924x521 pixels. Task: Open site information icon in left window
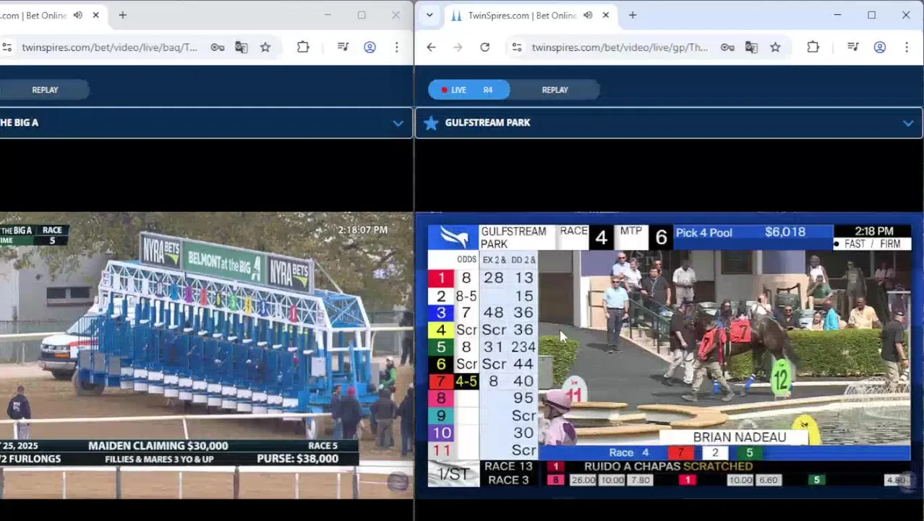7,47
